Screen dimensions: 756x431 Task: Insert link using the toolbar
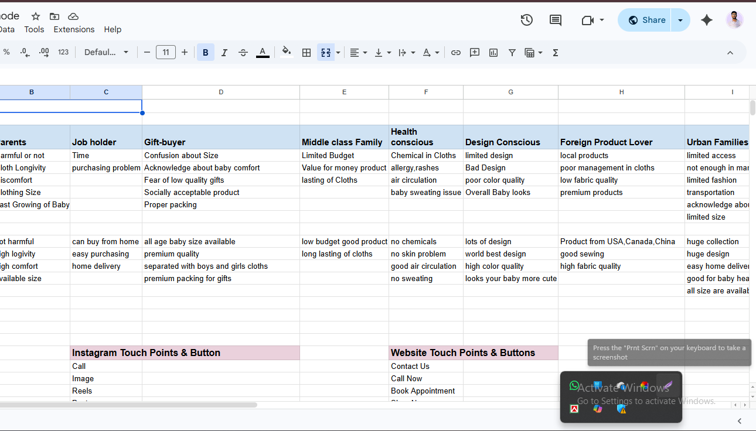click(x=455, y=53)
